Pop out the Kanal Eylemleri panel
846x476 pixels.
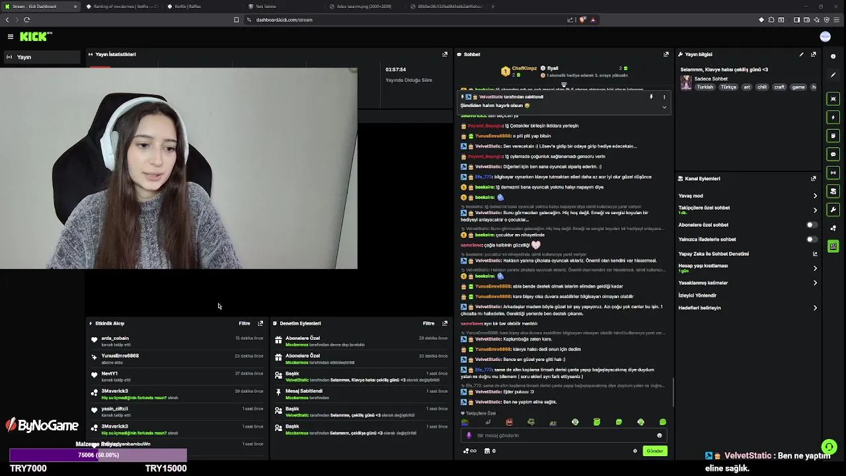click(x=814, y=178)
